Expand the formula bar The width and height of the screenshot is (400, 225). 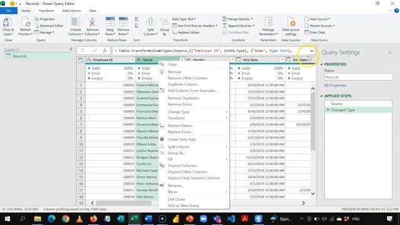(311, 51)
